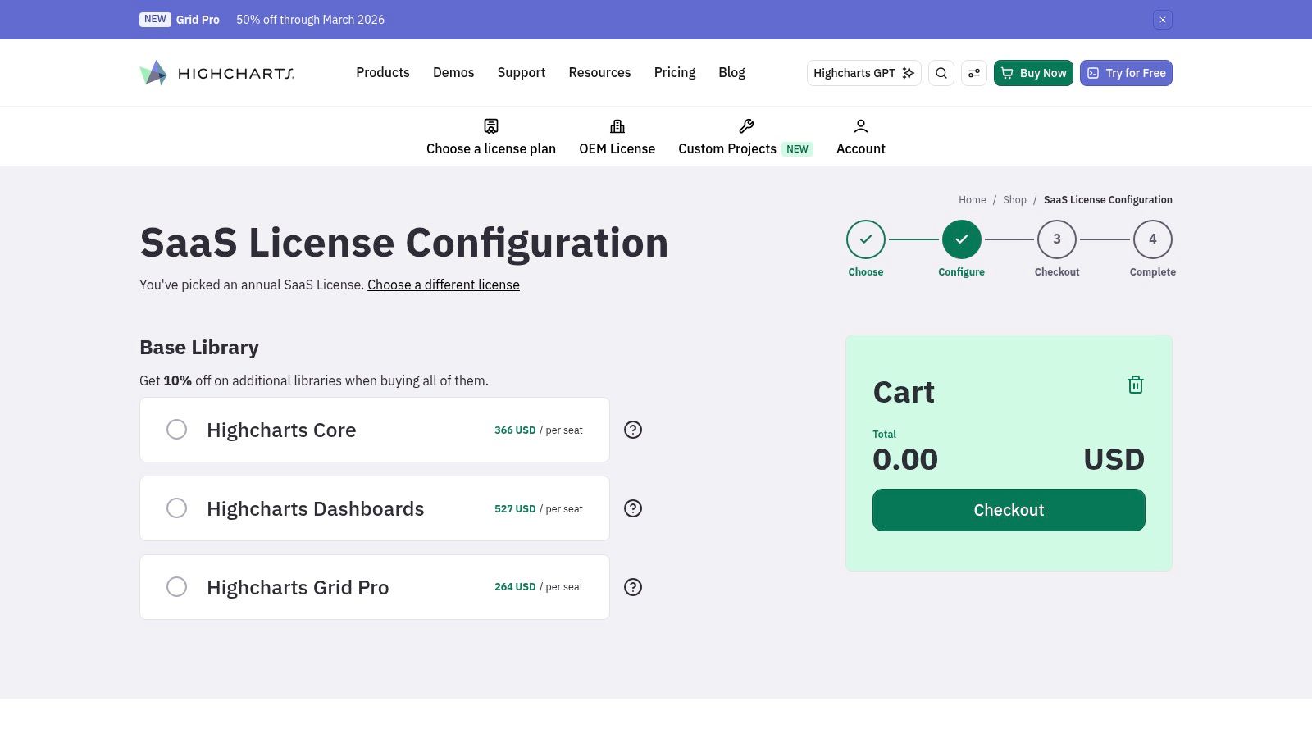Click 'Choose a different license' link
The height and width of the screenshot is (738, 1312).
coord(444,285)
